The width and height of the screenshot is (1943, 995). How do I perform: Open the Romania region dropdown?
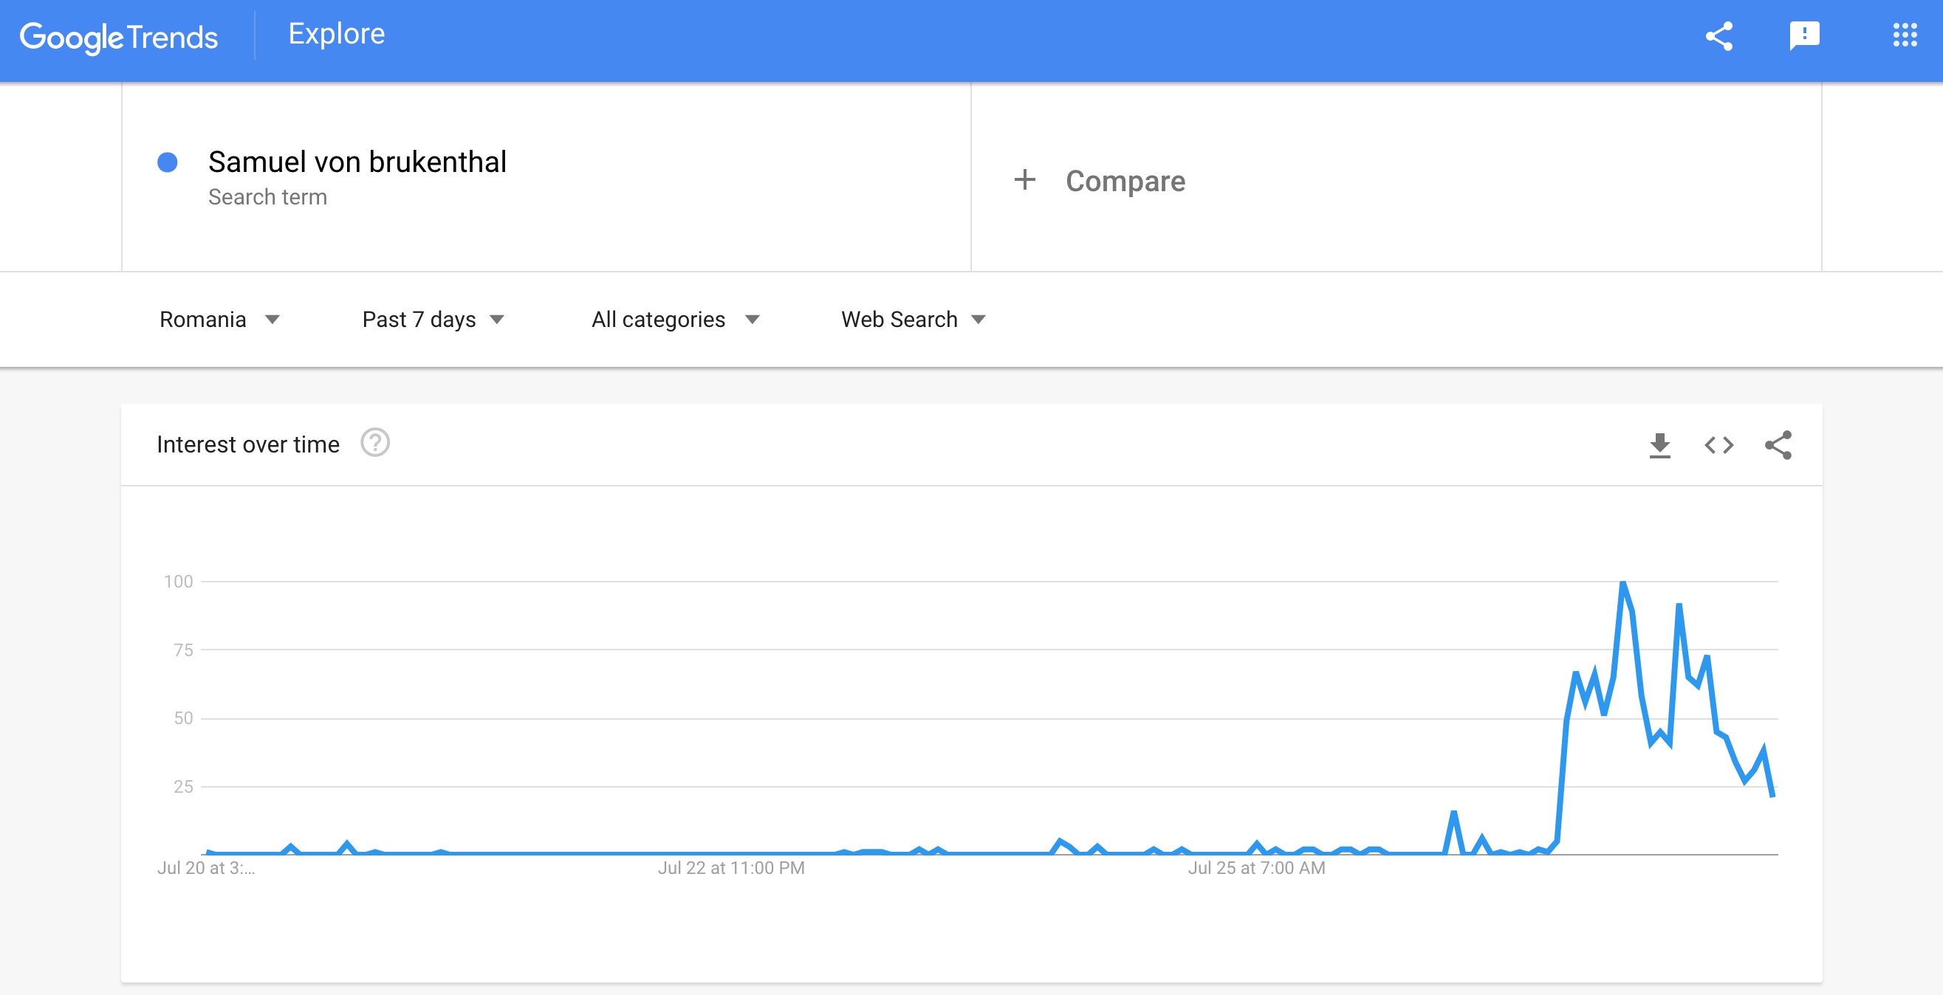[x=219, y=320]
